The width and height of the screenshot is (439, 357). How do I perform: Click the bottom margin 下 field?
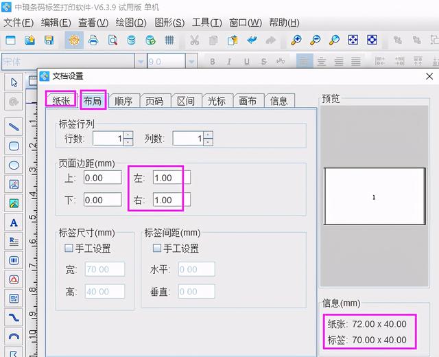[103, 200]
